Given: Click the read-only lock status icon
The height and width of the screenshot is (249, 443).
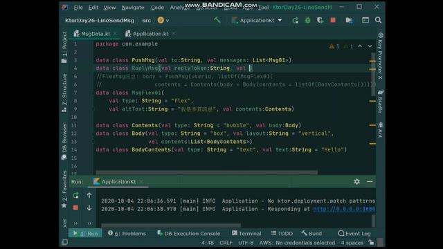Looking at the screenshot, I should click(x=371, y=242).
